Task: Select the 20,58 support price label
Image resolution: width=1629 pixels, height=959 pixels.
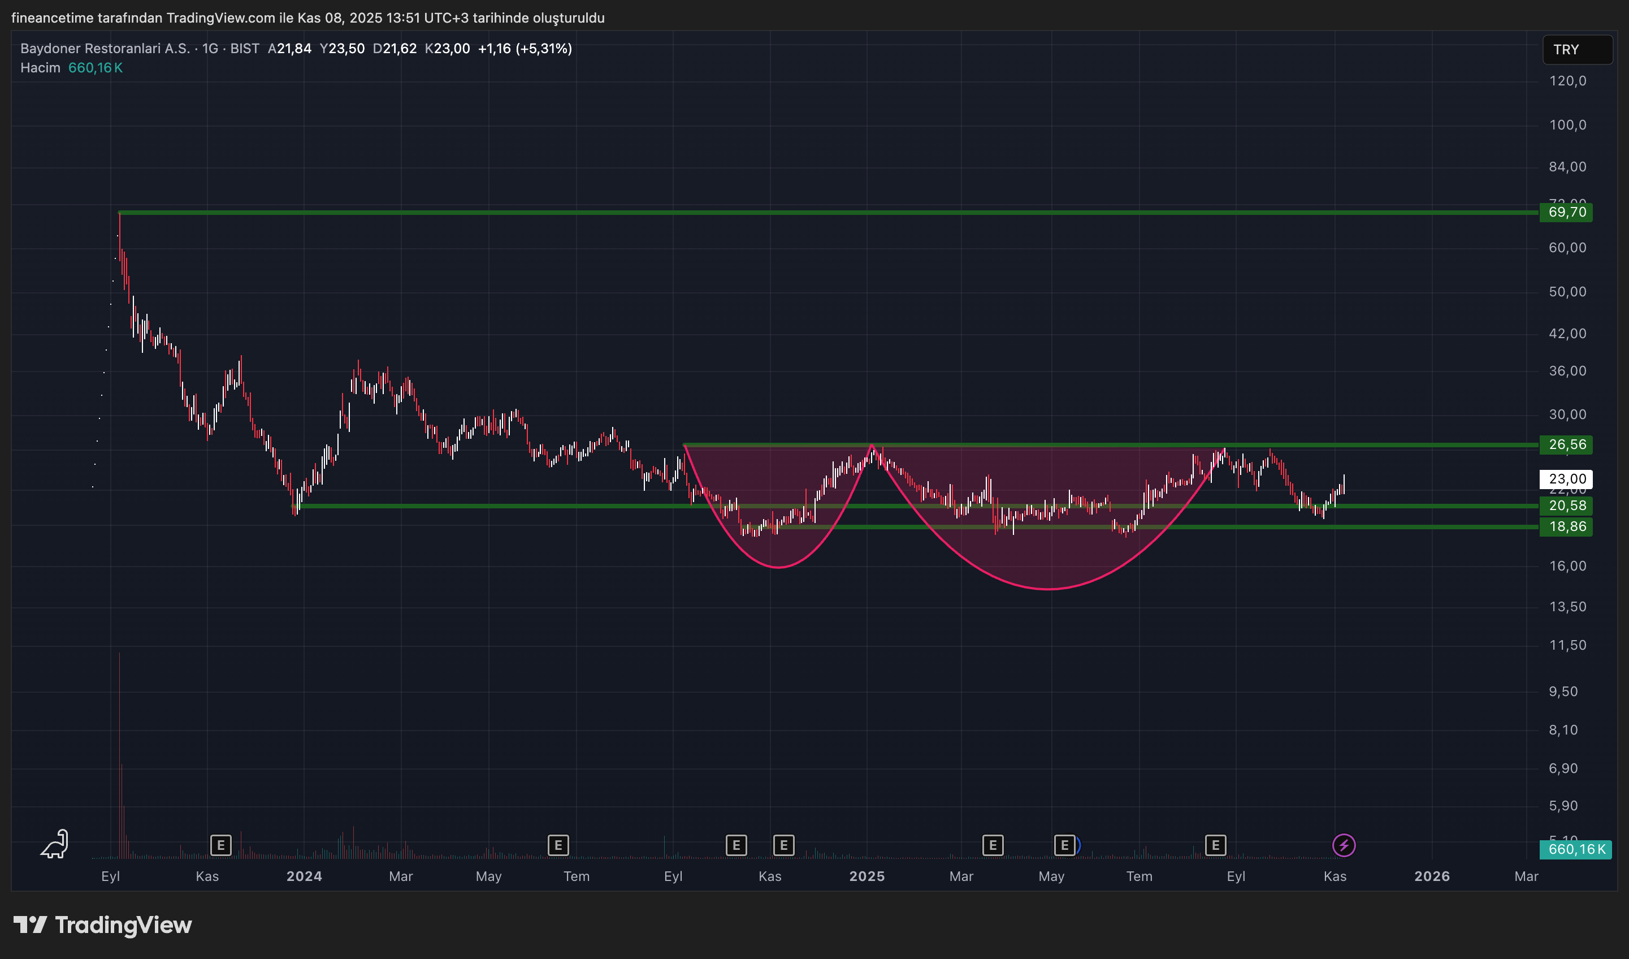Action: pos(1566,506)
